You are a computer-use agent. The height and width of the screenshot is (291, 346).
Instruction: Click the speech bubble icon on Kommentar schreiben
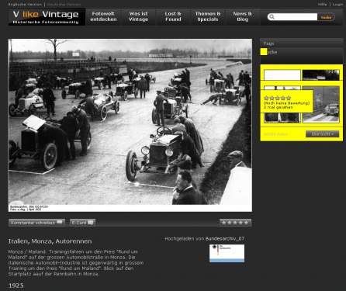tap(60, 222)
